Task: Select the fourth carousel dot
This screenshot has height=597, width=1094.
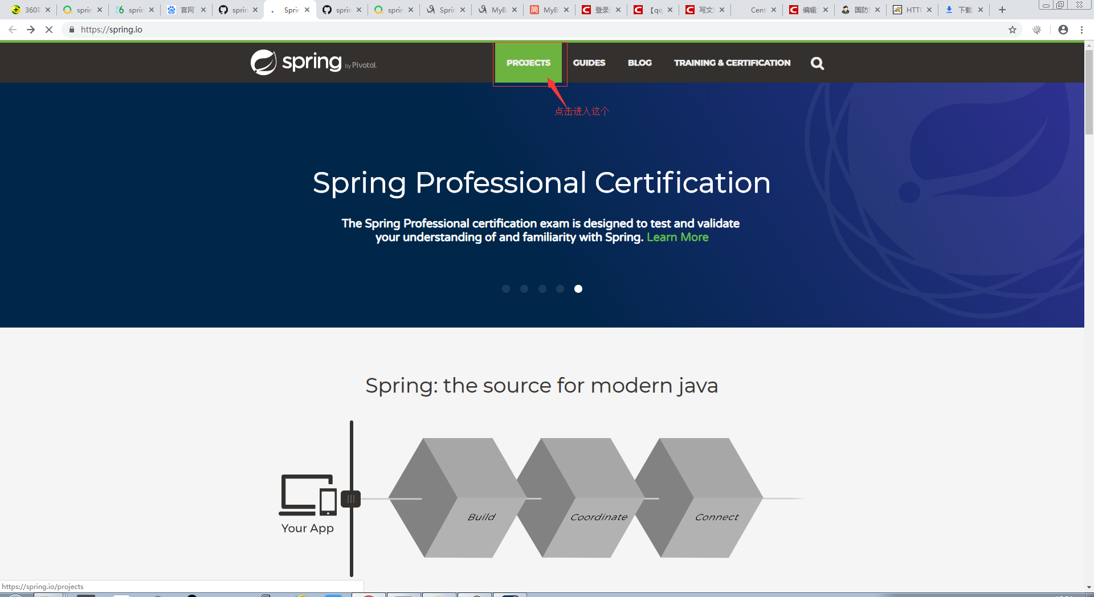Action: click(560, 289)
